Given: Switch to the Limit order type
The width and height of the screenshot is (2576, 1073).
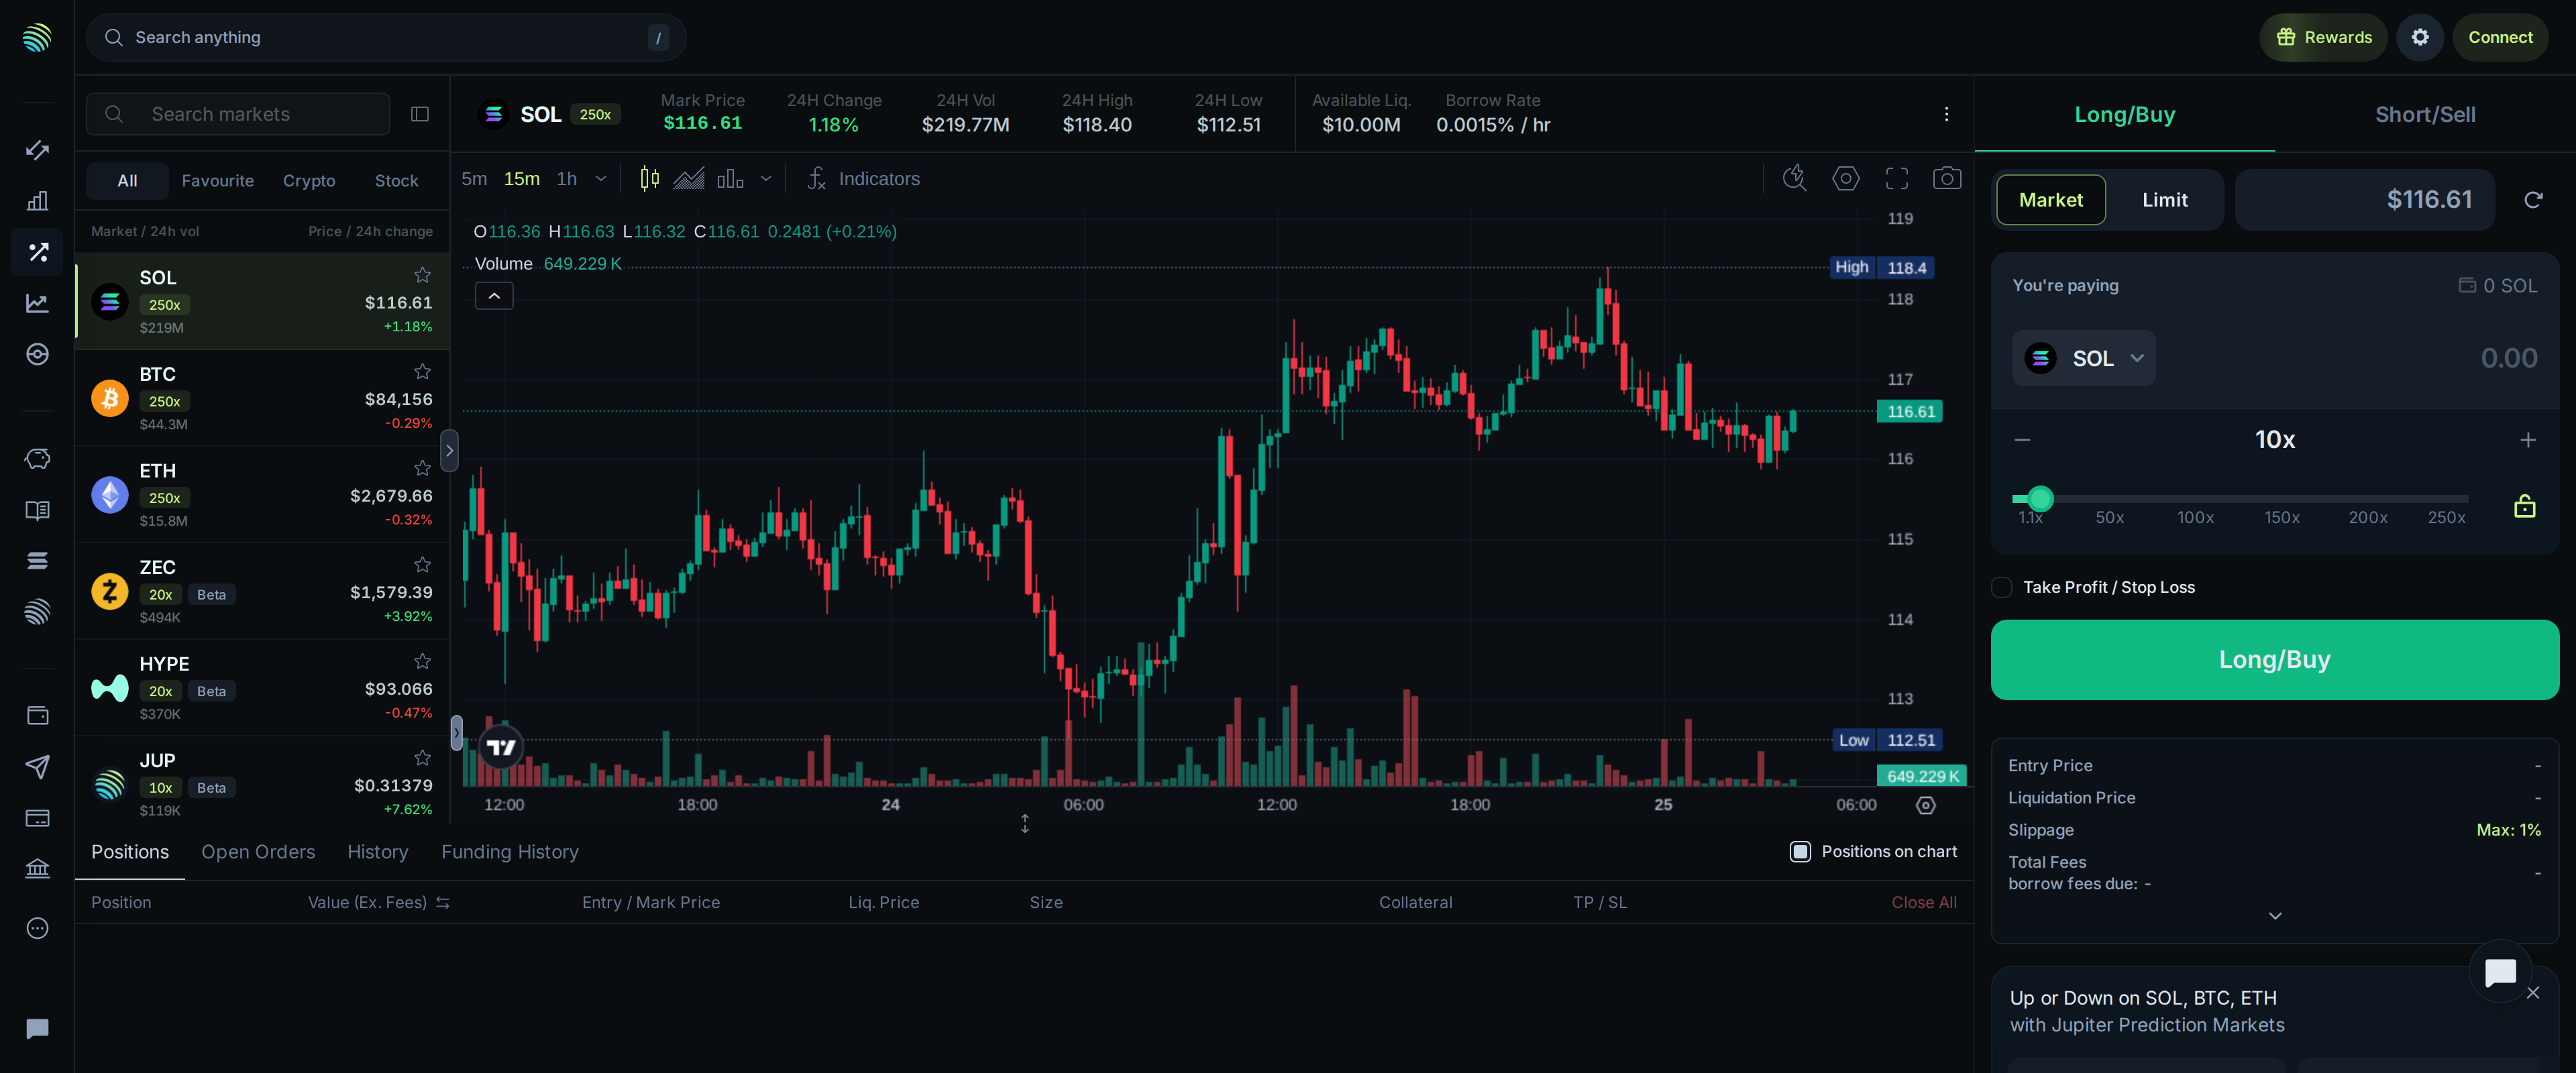Looking at the screenshot, I should (x=2165, y=200).
